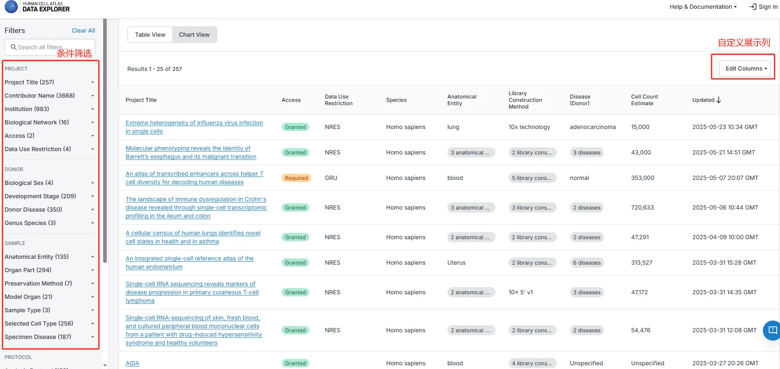Click the '5 library cons...' chip
Screen dimensions: 780x369
[x=532, y=178]
